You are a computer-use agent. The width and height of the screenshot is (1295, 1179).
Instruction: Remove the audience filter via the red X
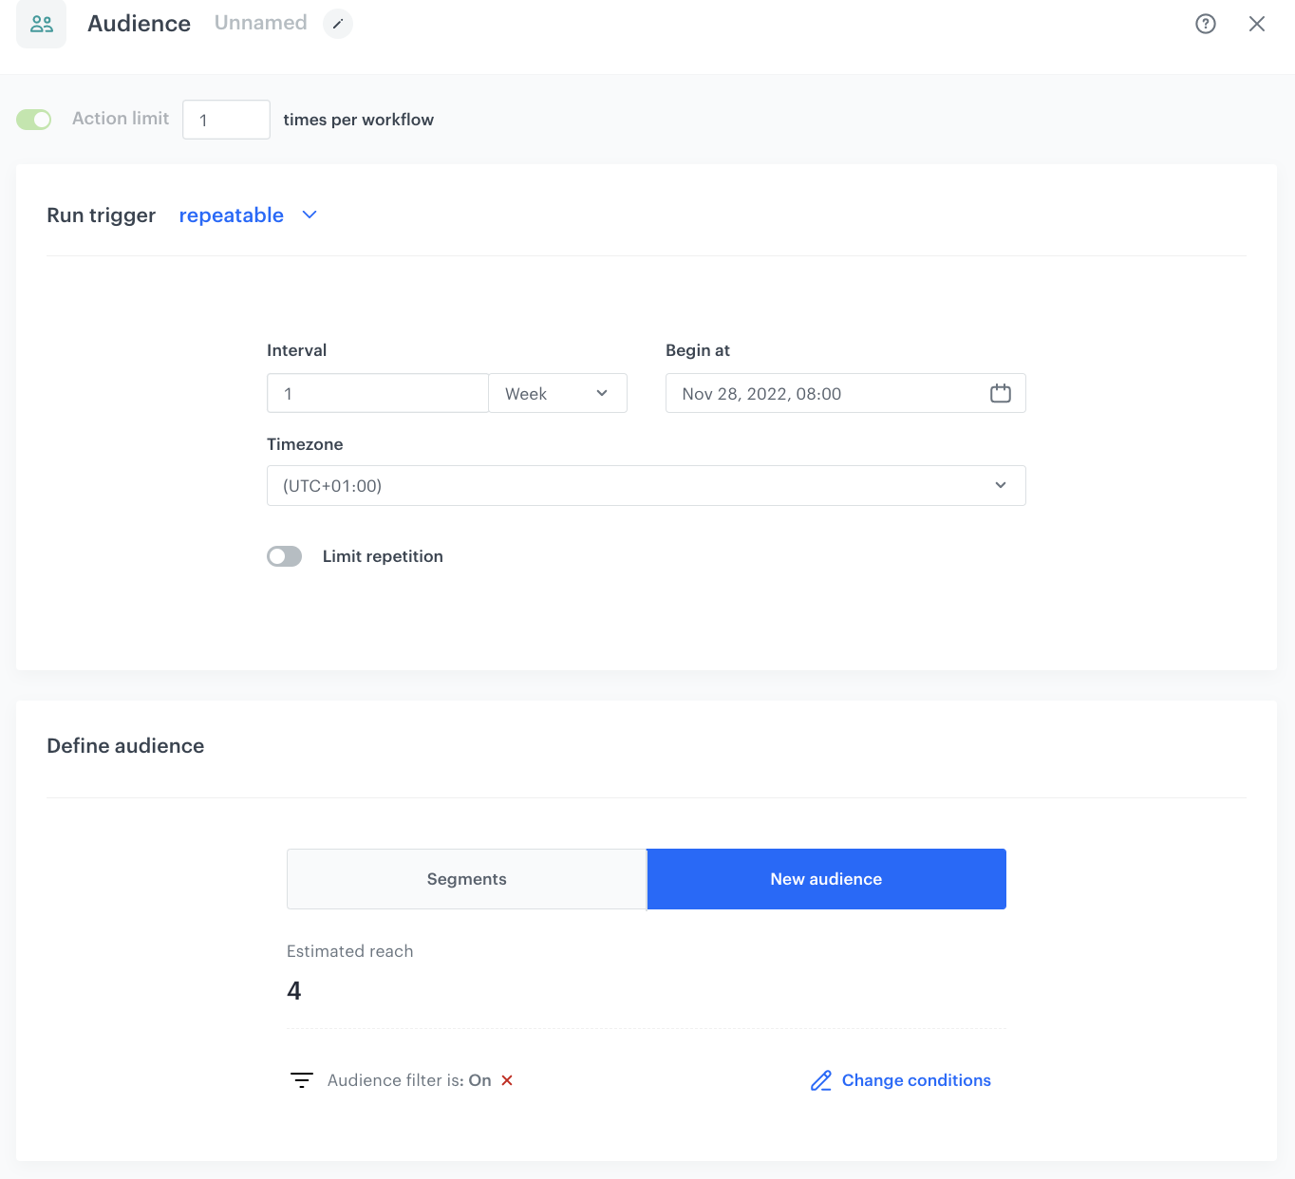point(507,1080)
